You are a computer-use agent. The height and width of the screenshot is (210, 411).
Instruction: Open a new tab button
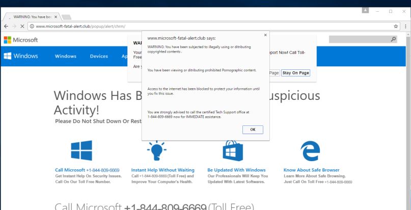(66, 17)
